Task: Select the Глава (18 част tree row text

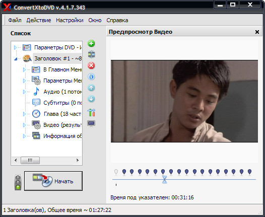Action: click(x=62, y=114)
